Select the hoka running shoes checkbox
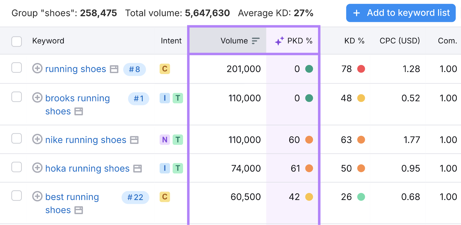Screen dimensions: 461x225 [16, 167]
